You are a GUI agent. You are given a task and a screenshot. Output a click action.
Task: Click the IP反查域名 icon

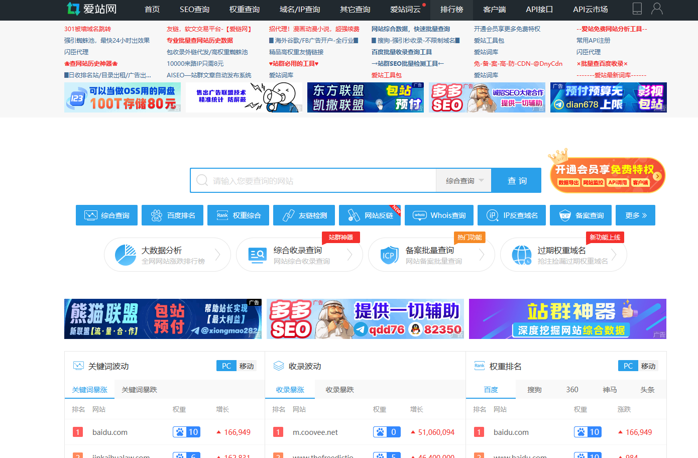pyautogui.click(x=493, y=215)
